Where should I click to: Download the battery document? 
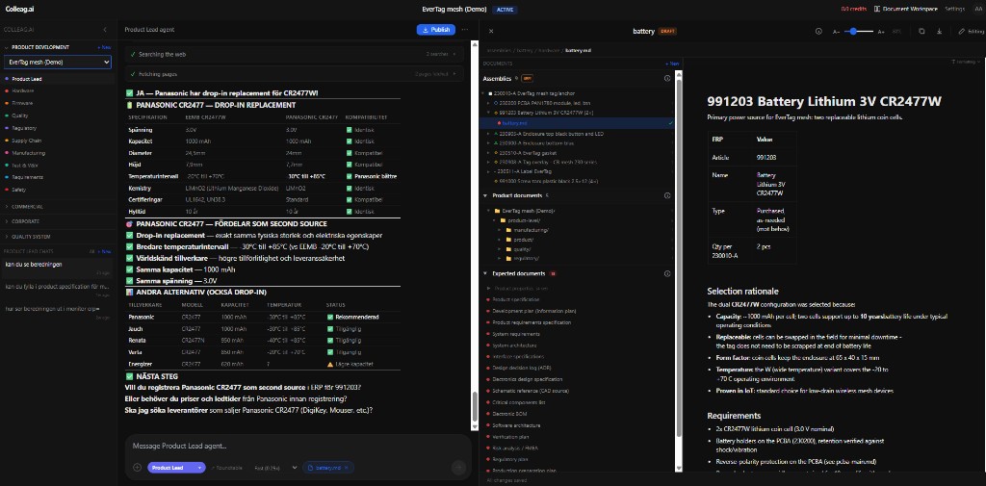click(939, 31)
